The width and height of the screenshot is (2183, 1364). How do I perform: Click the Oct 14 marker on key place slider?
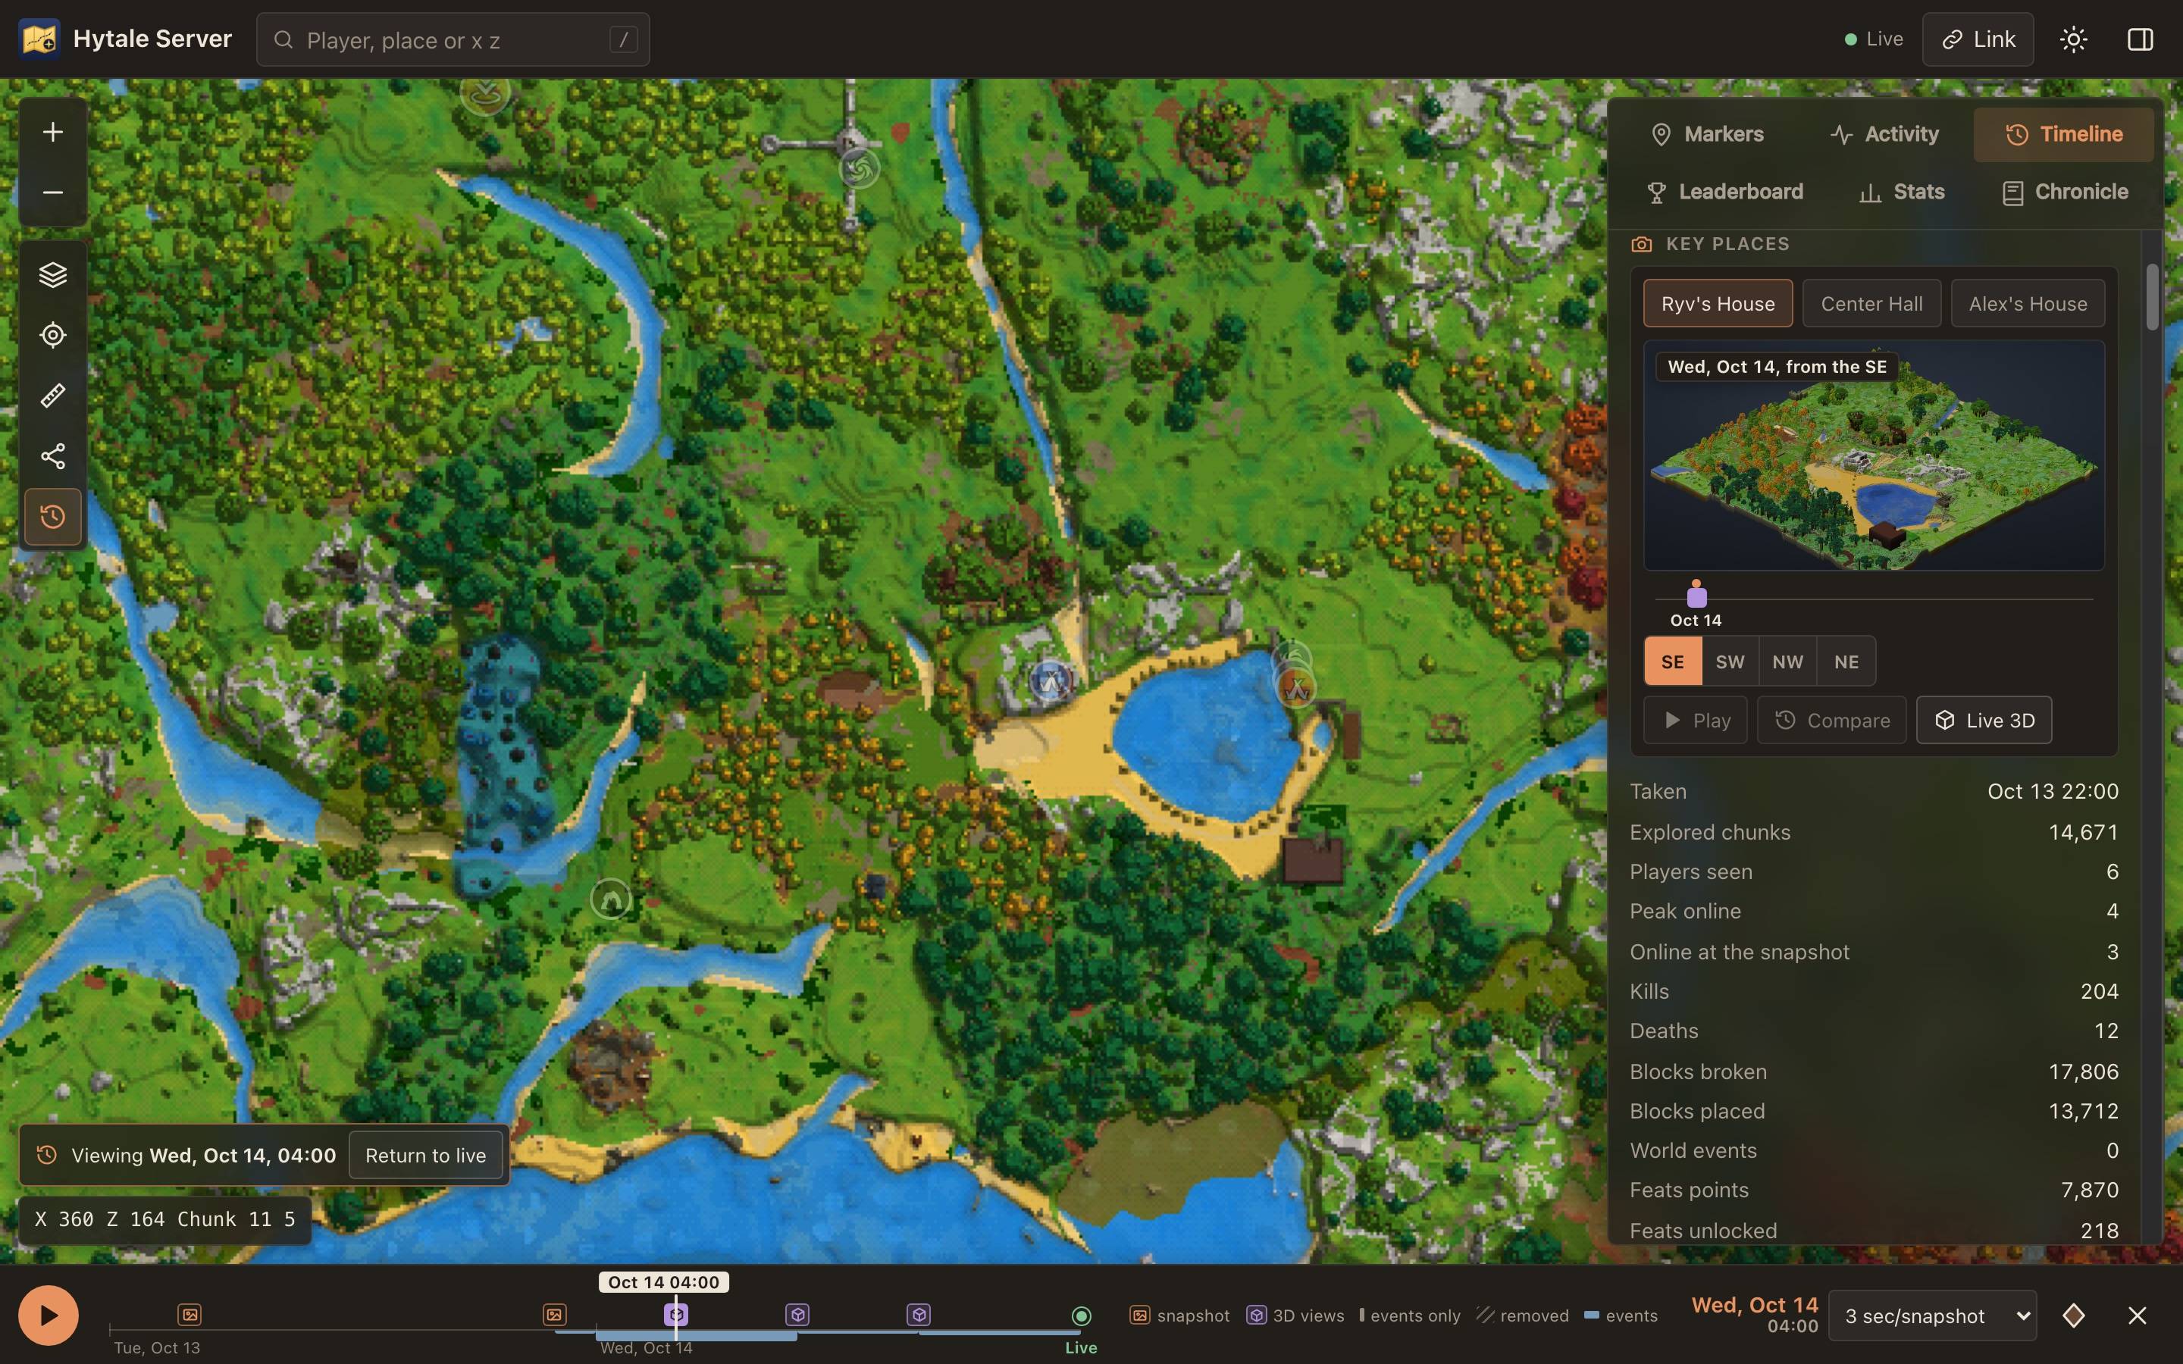1696,593
